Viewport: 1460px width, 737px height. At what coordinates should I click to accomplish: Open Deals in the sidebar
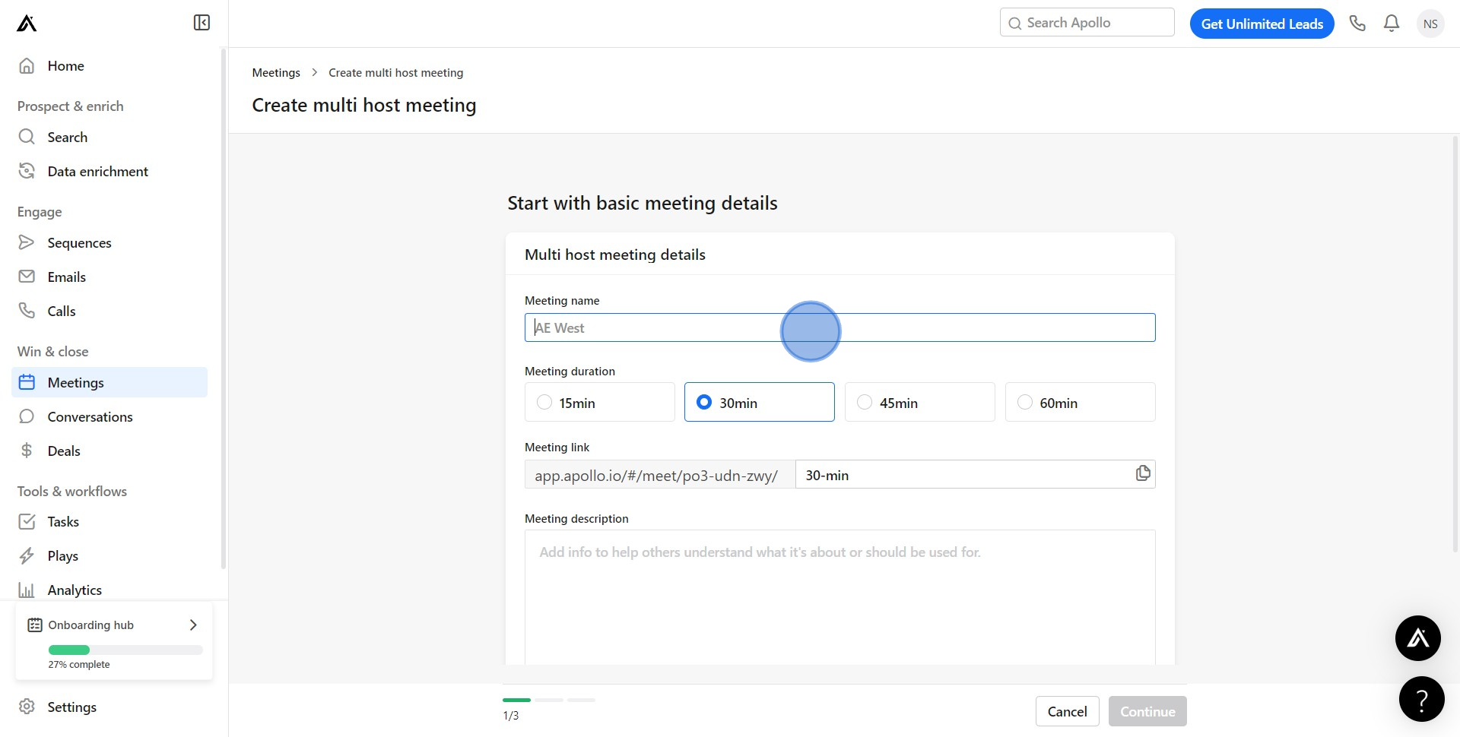[109, 451]
